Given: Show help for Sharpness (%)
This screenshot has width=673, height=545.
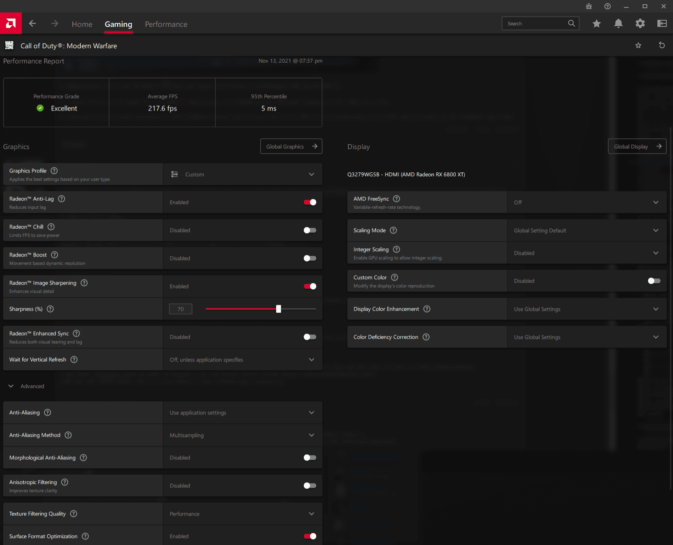Looking at the screenshot, I should (50, 309).
